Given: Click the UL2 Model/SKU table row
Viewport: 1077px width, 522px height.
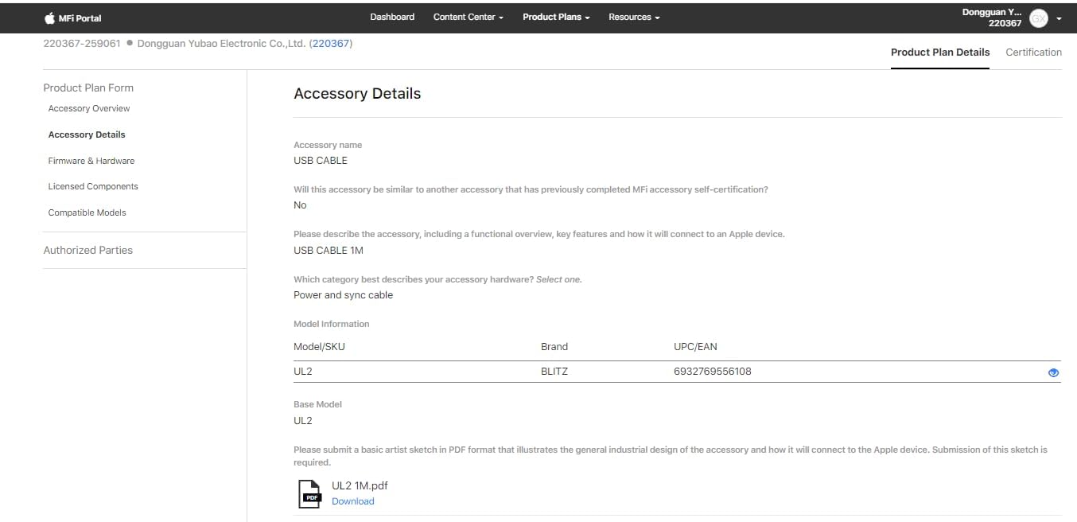Looking at the screenshot, I should click(303, 371).
